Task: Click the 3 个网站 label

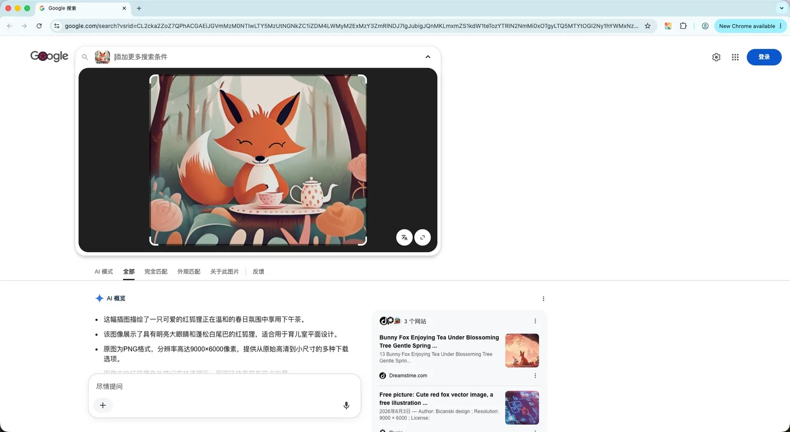Action: [415, 321]
